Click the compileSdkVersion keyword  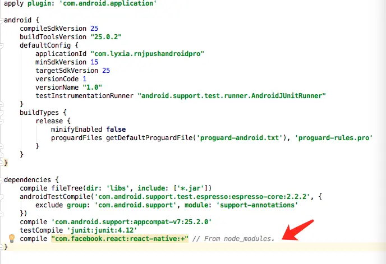[53, 29]
